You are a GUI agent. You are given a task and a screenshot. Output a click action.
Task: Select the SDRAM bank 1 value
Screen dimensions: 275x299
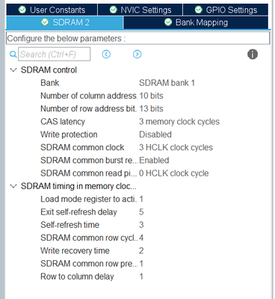[x=167, y=83]
